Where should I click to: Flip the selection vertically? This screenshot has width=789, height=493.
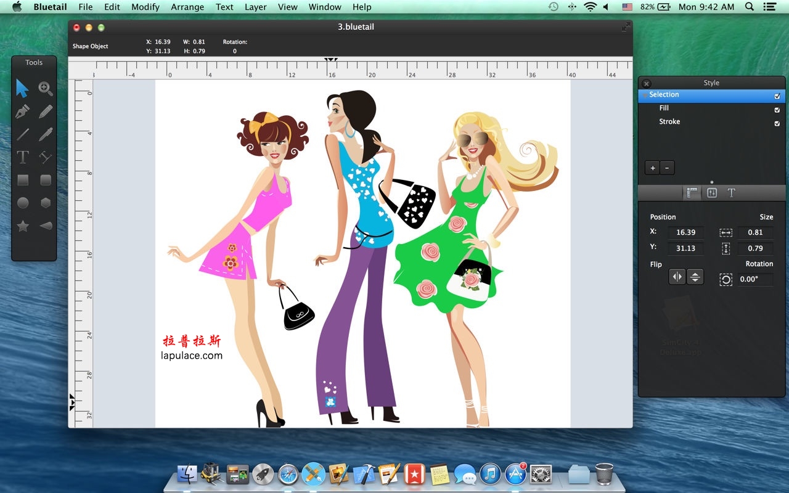pos(695,277)
